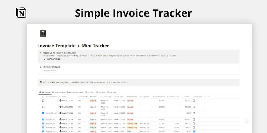267x133 pixels.
Task: Switch to the All Invoices tab
Action: pyautogui.click(x=45, y=92)
